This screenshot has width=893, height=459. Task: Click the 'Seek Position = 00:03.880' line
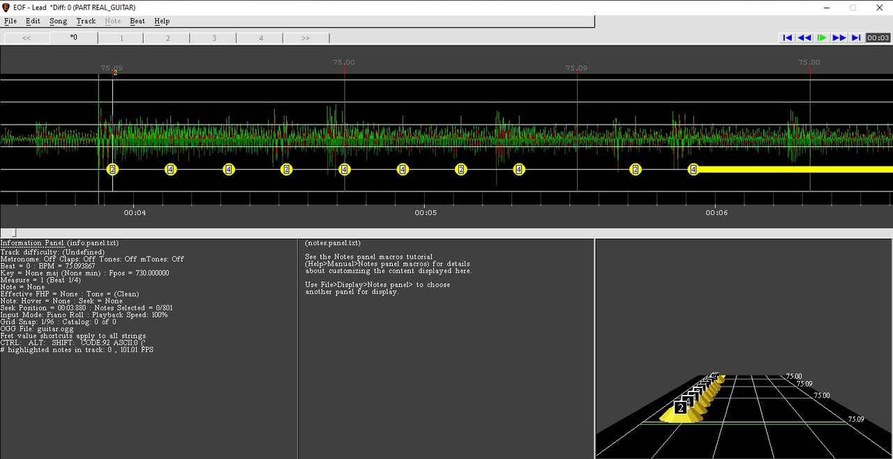point(87,308)
